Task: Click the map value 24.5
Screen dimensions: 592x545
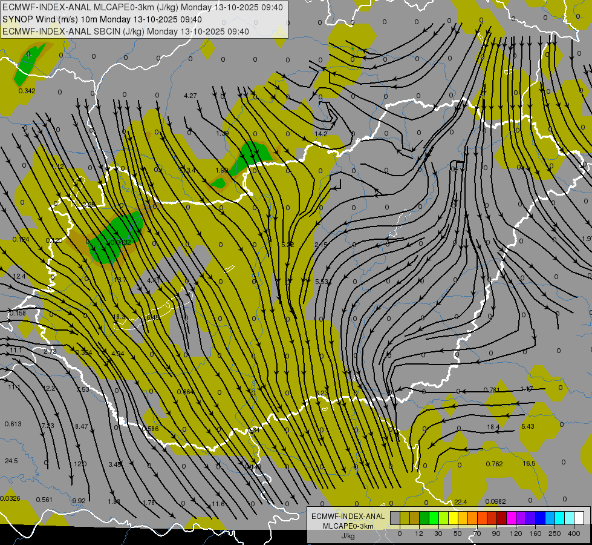Action: click(x=11, y=461)
